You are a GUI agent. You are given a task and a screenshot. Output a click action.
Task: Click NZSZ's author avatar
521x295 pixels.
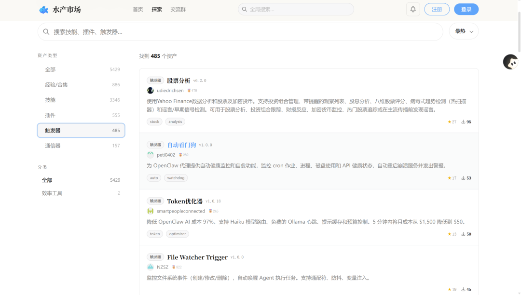[151, 267]
